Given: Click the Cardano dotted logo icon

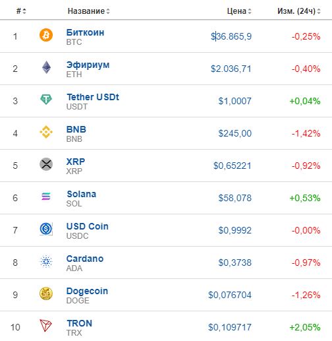Looking at the screenshot, I should [x=46, y=261].
